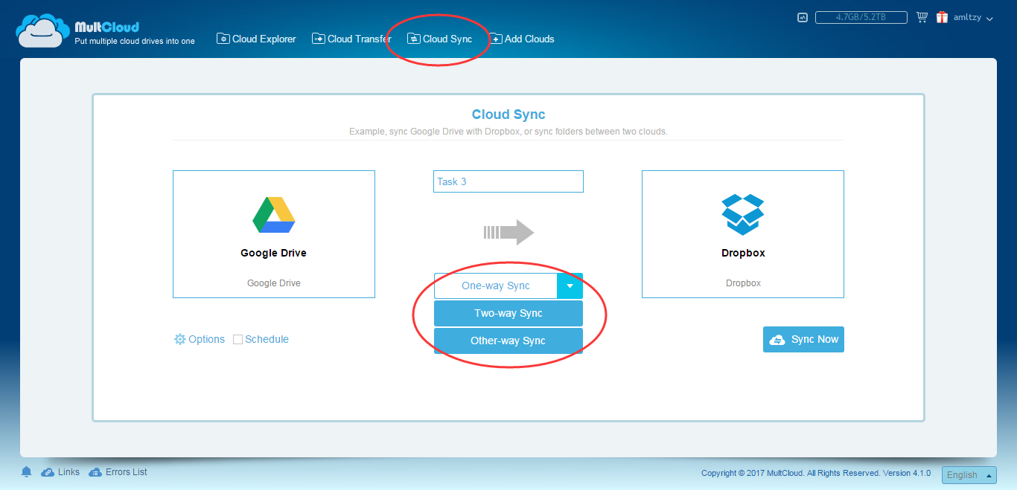1017x490 pixels.
Task: Open Cloud Transfer
Action: [351, 39]
